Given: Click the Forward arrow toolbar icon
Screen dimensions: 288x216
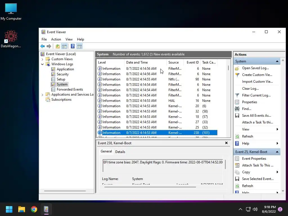Looking at the screenshot, I should point(49,46).
